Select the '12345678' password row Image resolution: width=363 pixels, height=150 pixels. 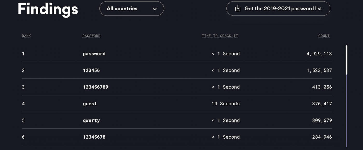pyautogui.click(x=94, y=137)
